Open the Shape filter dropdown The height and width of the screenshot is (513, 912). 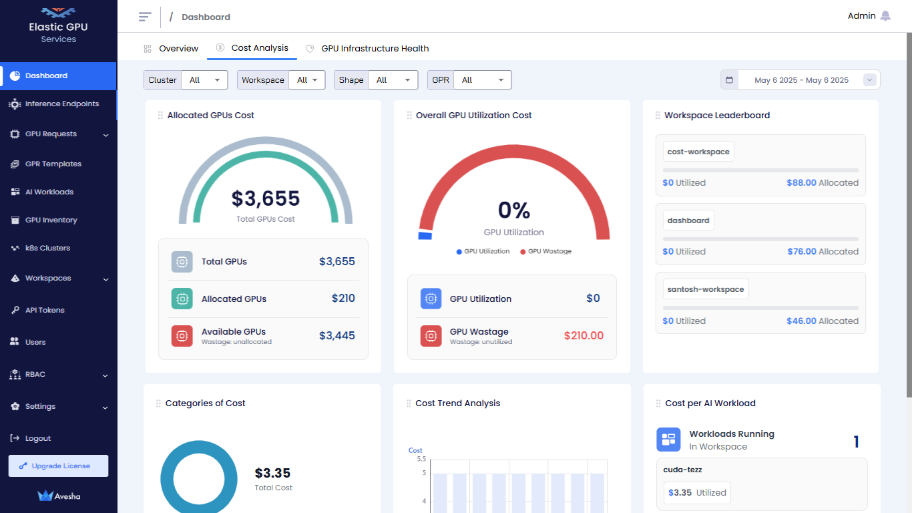(393, 80)
